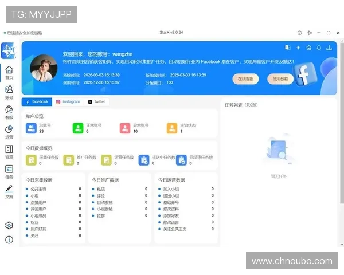
Task: Click the 关注公共主页 row
Action: pos(186,229)
